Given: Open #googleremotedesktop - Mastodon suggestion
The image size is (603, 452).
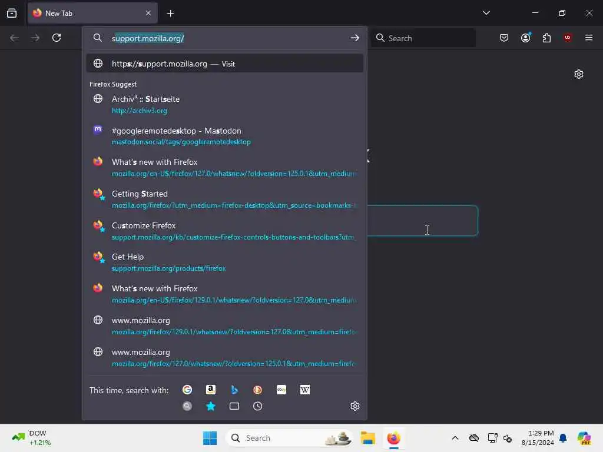Looking at the screenshot, I should (x=224, y=136).
